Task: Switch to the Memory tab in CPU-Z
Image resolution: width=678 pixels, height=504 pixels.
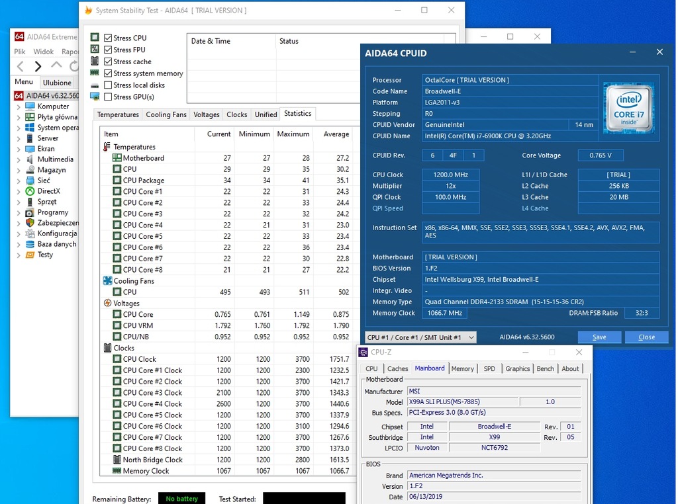Action: [463, 368]
